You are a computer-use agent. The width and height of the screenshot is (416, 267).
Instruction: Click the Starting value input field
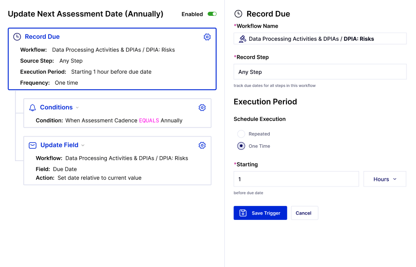pos(296,179)
